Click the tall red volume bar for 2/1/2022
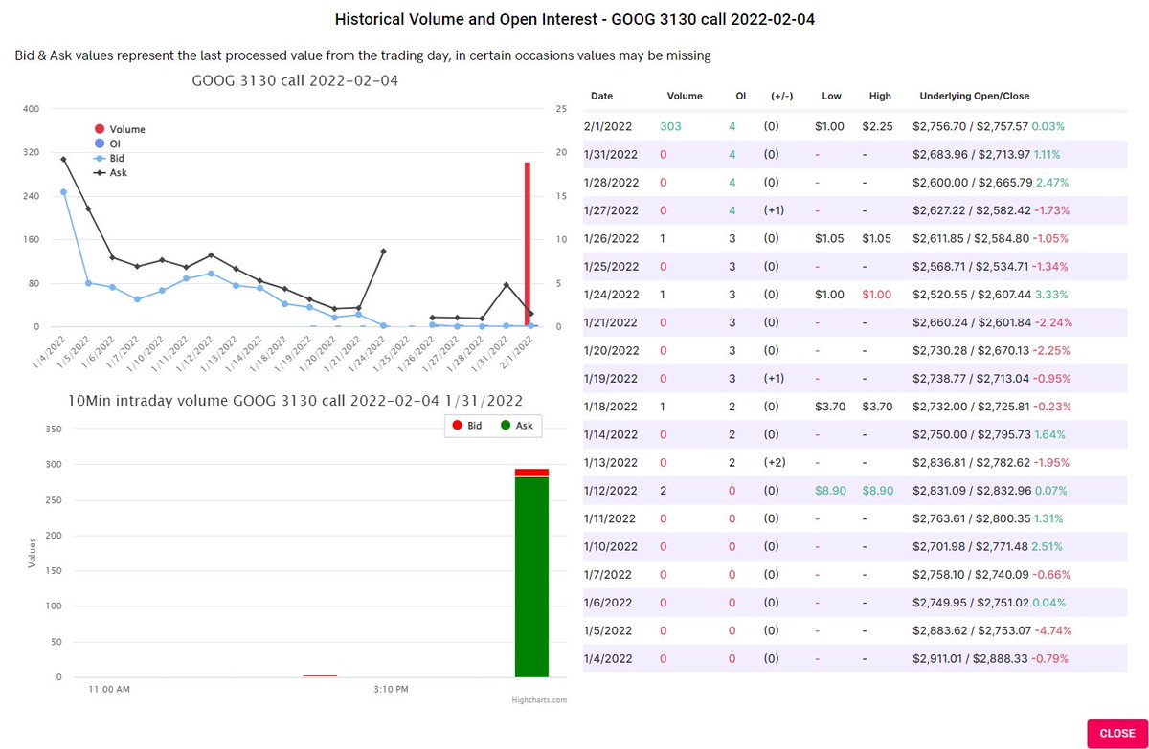 528,244
